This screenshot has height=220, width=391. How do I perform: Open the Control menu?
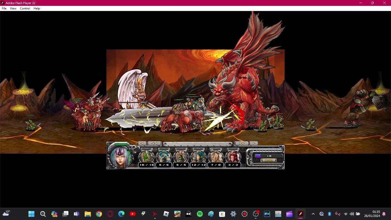[25, 9]
